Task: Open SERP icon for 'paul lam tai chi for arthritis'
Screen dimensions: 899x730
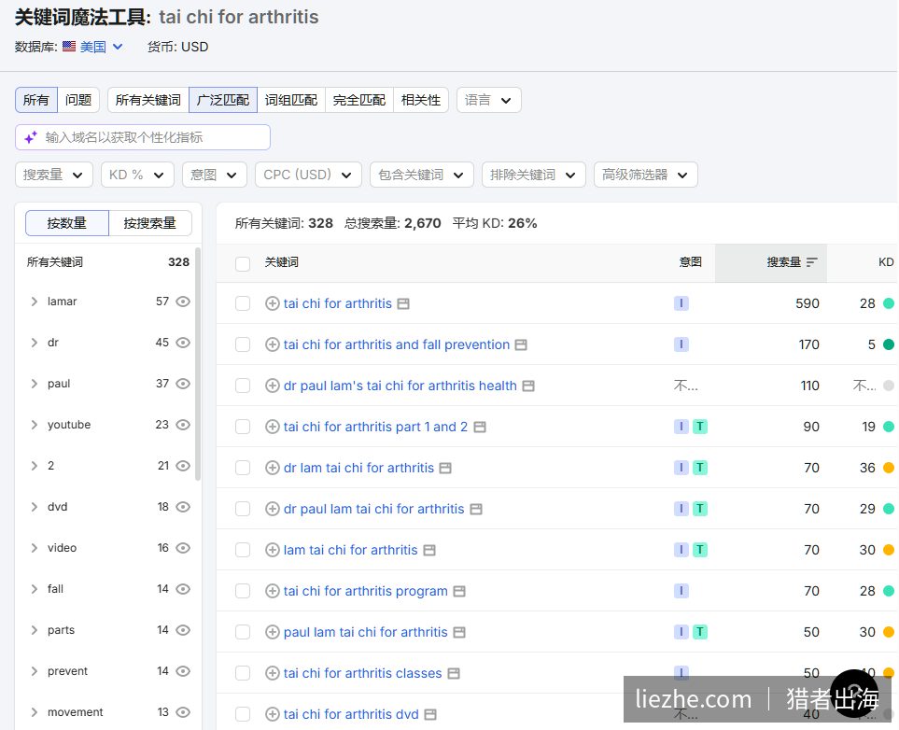Action: pos(459,632)
